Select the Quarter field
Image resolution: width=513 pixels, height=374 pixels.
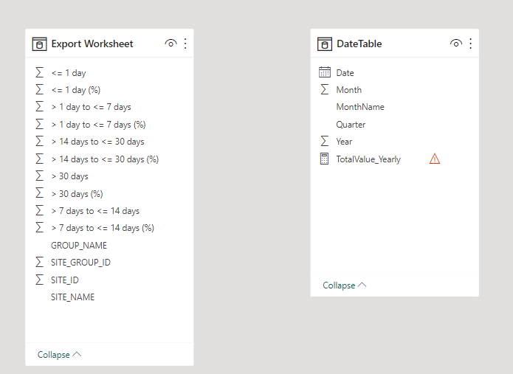point(351,125)
